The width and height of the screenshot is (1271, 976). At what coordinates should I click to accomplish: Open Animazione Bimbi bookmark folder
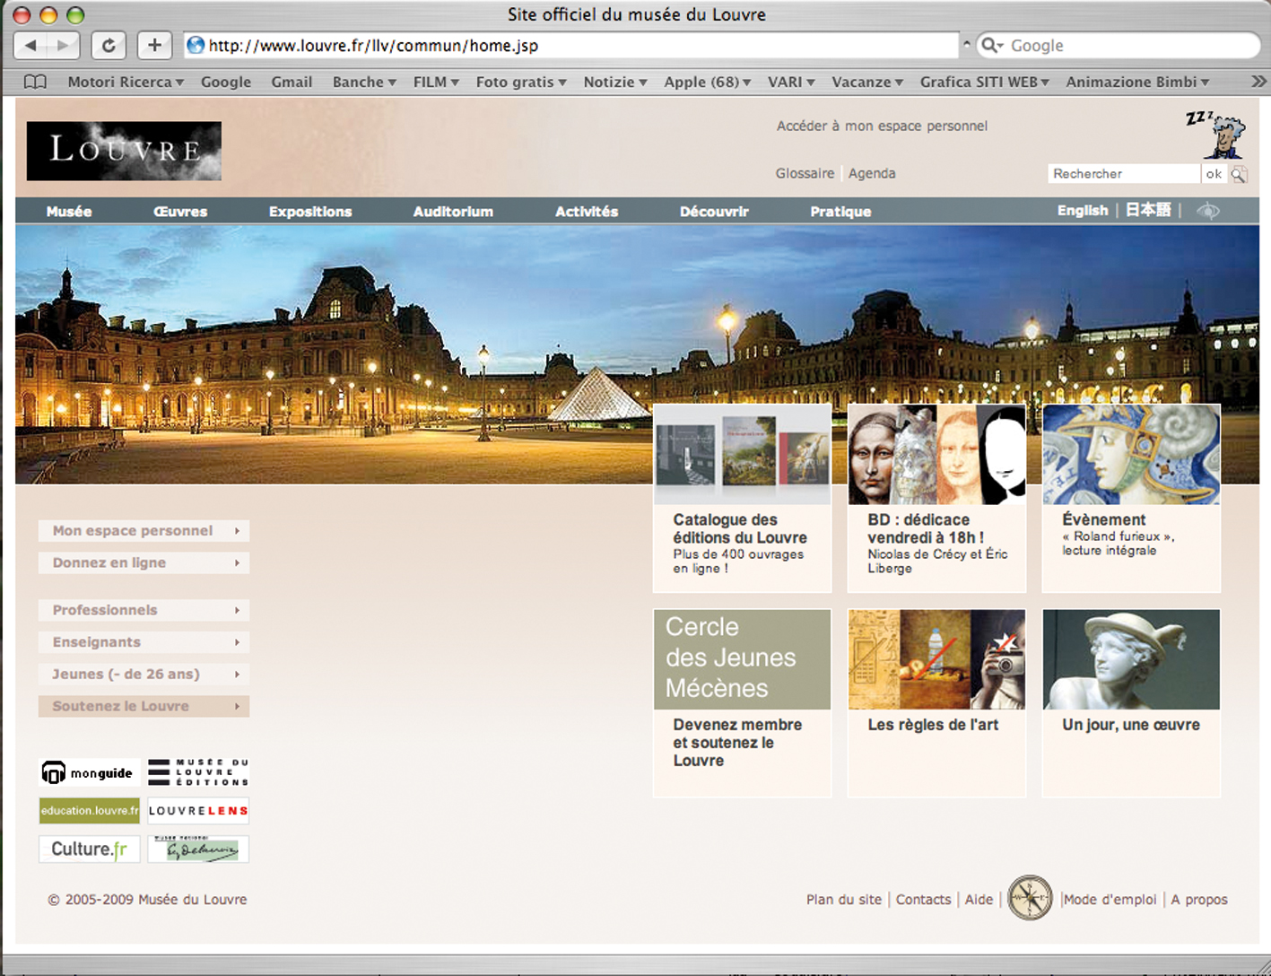(x=1137, y=82)
